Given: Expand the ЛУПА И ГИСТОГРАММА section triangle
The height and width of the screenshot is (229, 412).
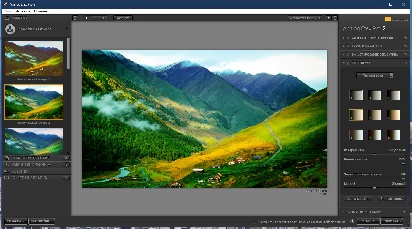Looking at the screenshot, I should tap(343, 212).
